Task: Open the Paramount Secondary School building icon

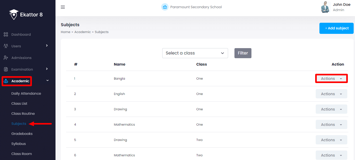Action: pos(165,7)
